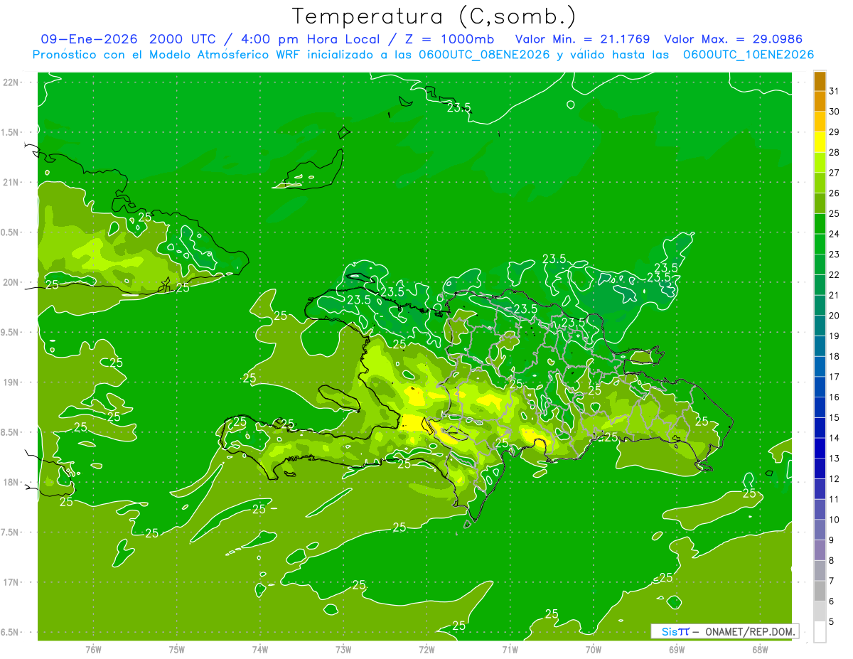Pick the legend swatch between 24 and 25
This screenshot has height=659, width=853.
coord(820,223)
